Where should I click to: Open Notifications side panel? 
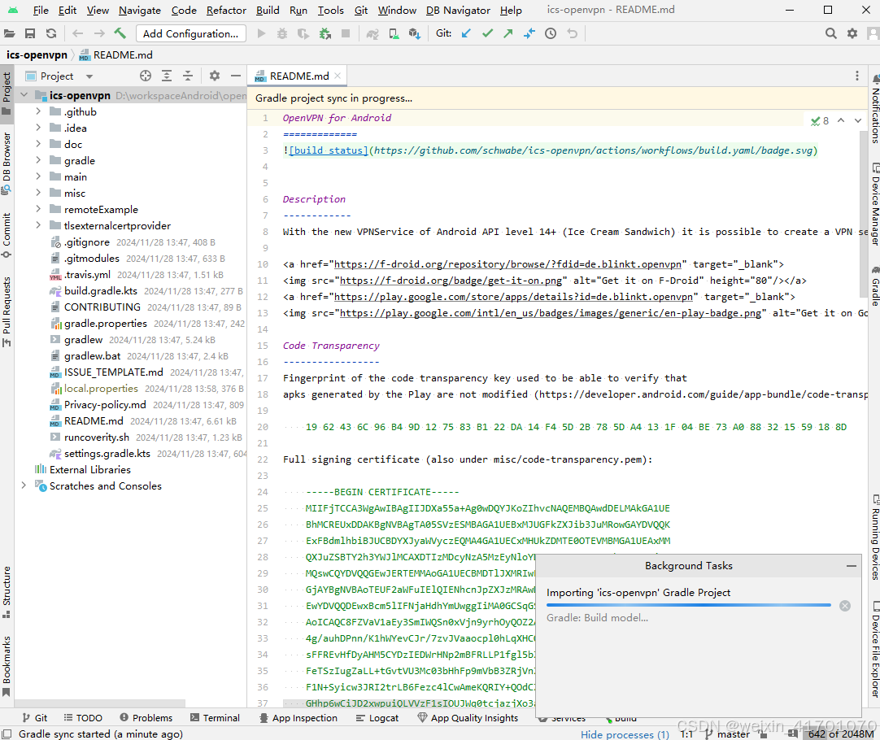(874, 110)
